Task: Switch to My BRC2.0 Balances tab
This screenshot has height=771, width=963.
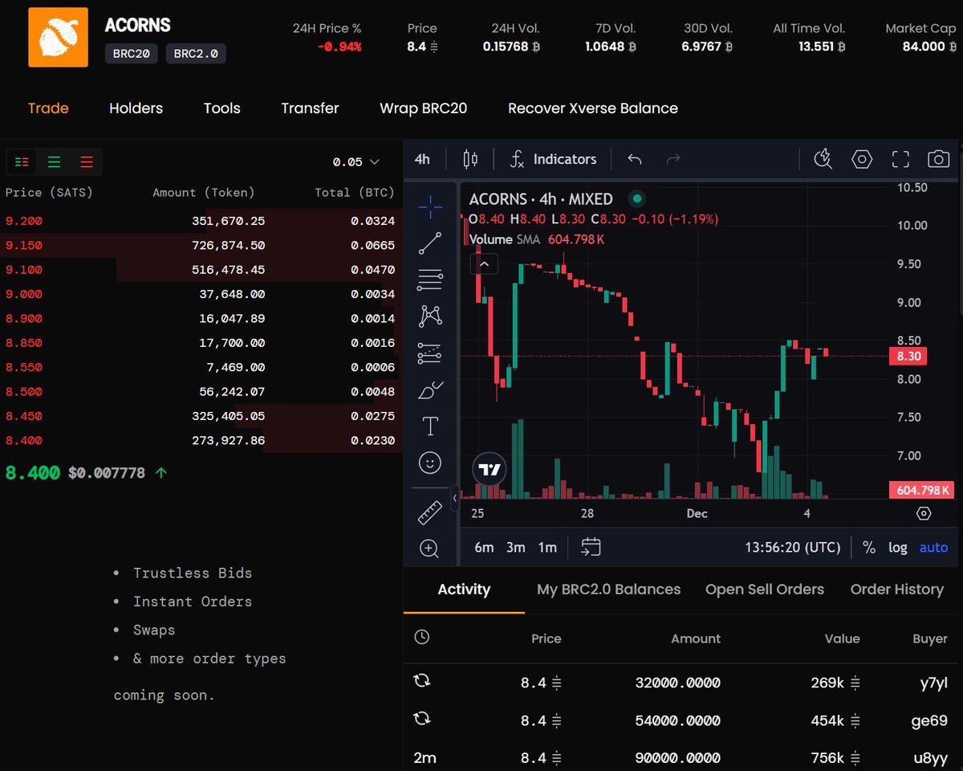Action: pyautogui.click(x=608, y=589)
